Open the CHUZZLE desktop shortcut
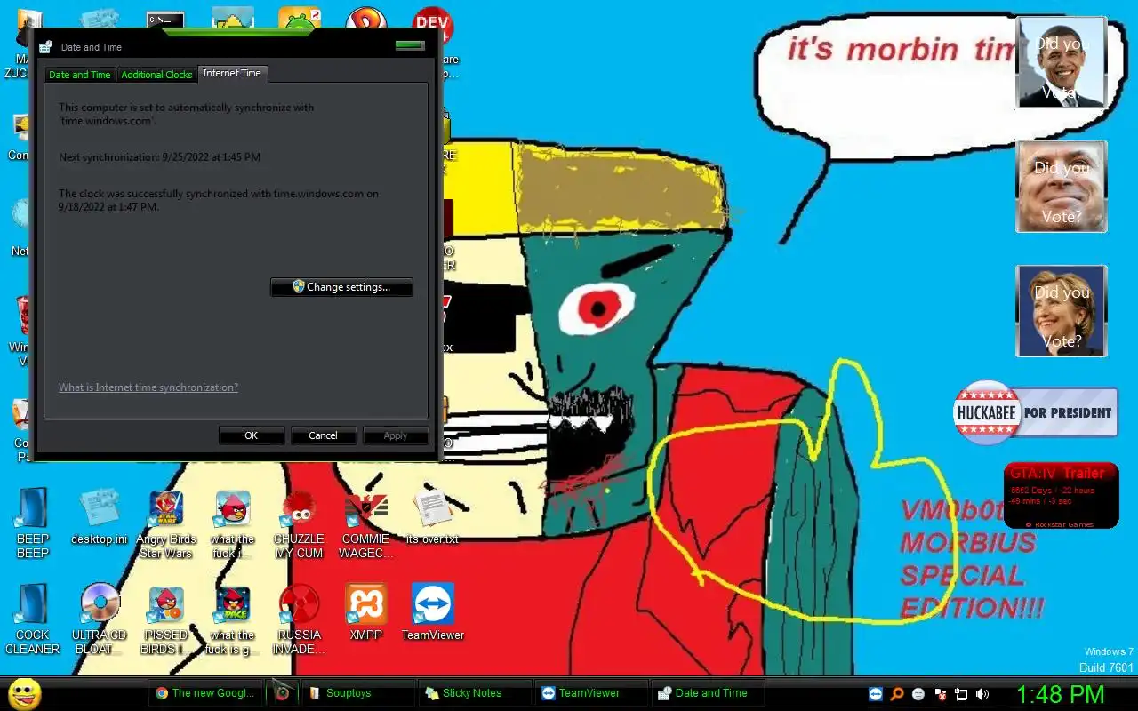The height and width of the screenshot is (711, 1138). (x=299, y=524)
